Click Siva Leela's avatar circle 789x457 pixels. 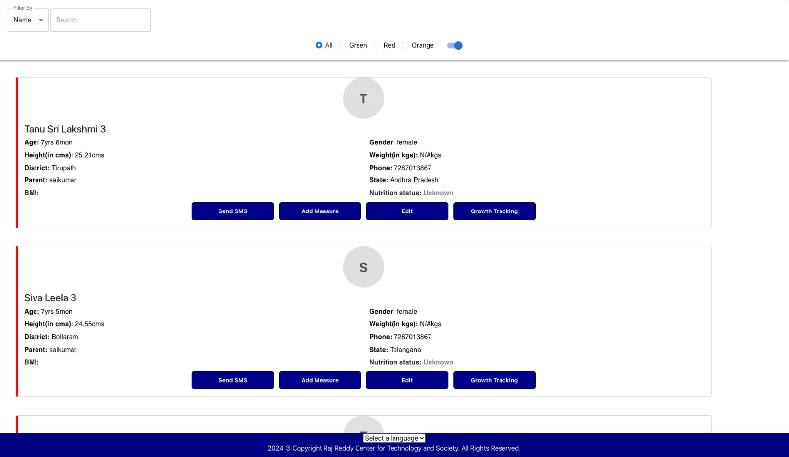[363, 267]
